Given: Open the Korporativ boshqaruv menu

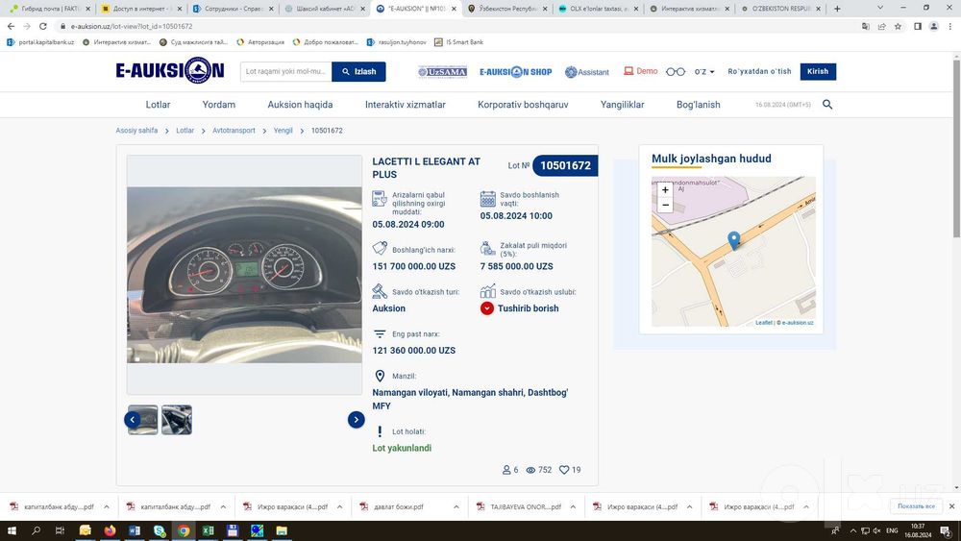Looking at the screenshot, I should pos(523,105).
